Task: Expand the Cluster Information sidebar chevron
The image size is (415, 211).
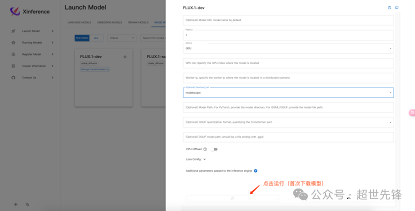Action: [52, 66]
